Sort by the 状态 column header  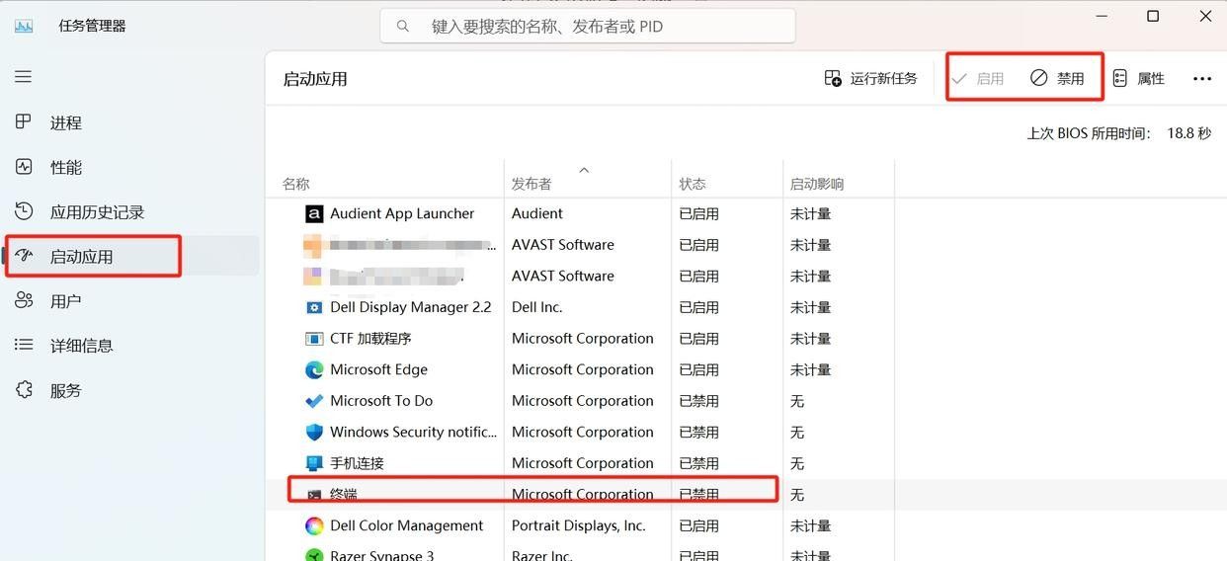[x=693, y=184]
